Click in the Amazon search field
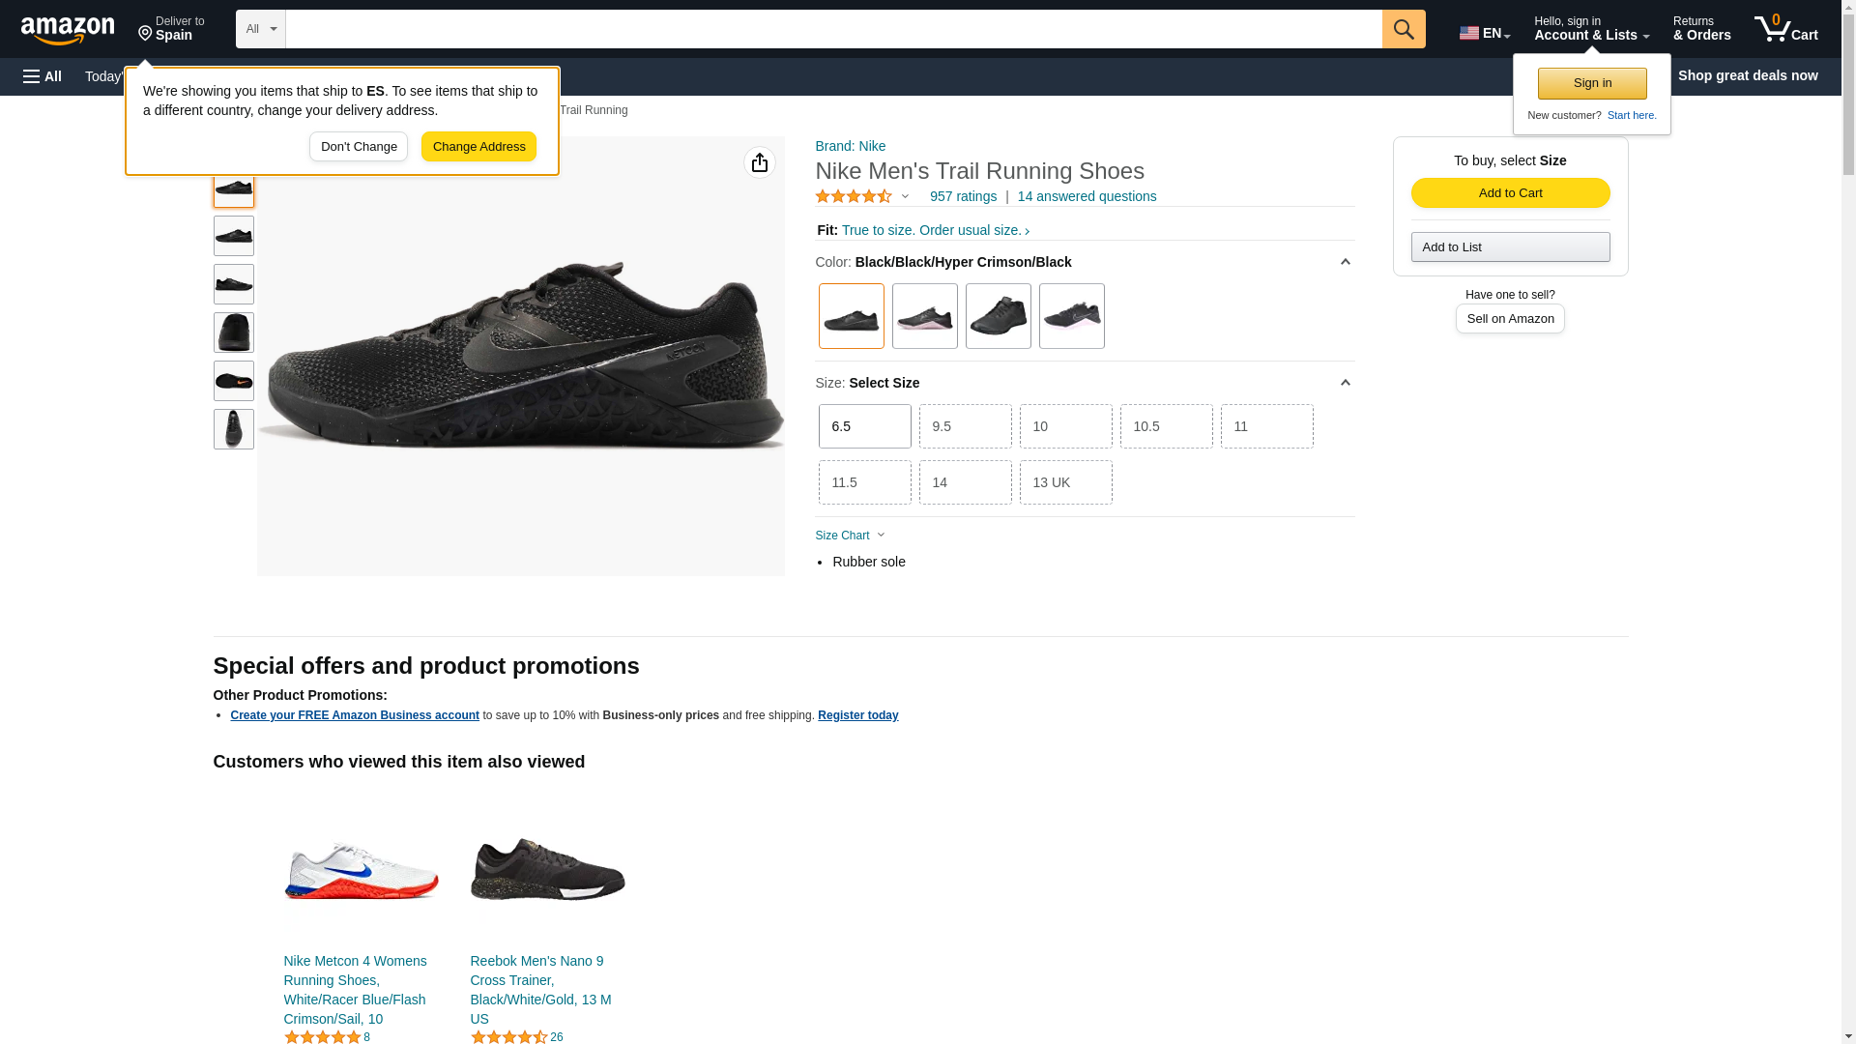Viewport: 1856px width, 1044px height. click(833, 29)
